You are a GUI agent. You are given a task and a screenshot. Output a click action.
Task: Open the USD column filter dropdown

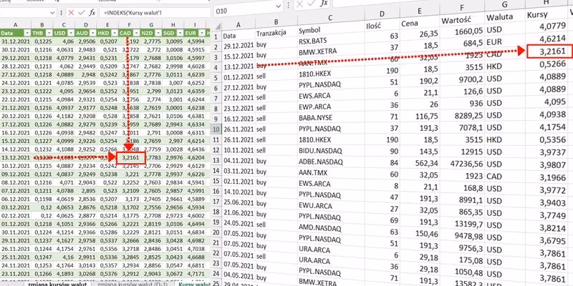tap(70, 33)
